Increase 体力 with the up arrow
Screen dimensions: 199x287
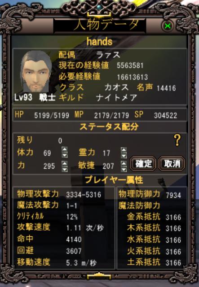[65, 149]
